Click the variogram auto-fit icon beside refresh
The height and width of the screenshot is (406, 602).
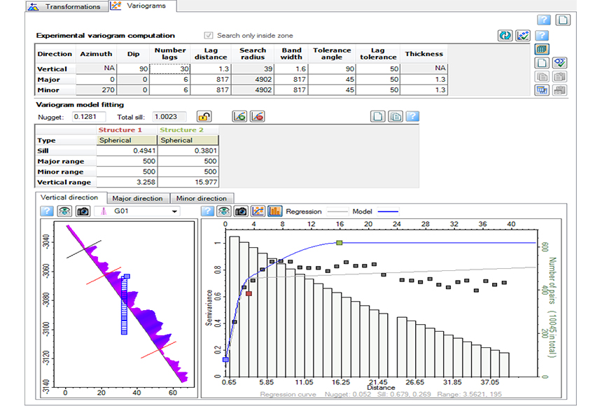(x=521, y=35)
